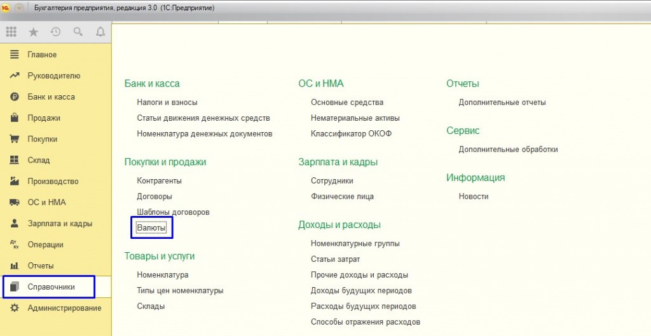The height and width of the screenshot is (336, 651).
Task: Open the sections grid menu icon
Action: pyautogui.click(x=11, y=31)
